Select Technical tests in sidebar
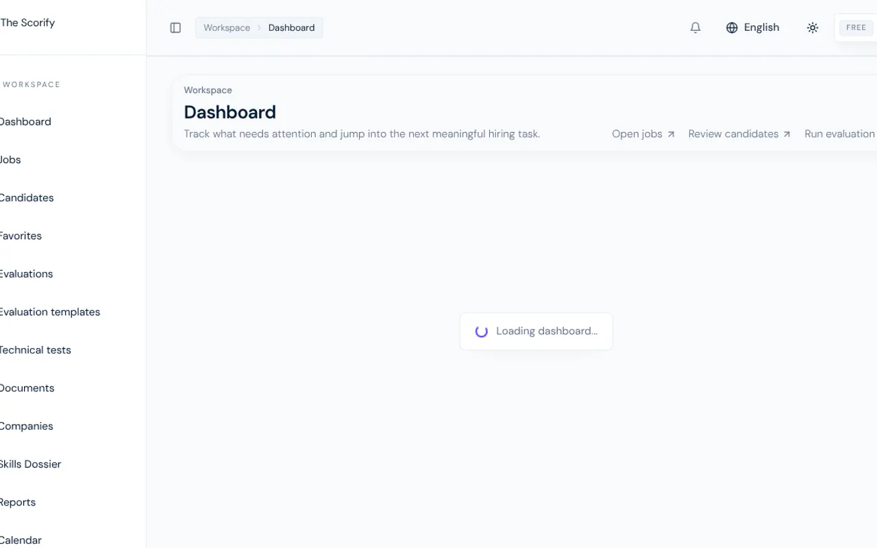This screenshot has width=877, height=548. point(36,350)
